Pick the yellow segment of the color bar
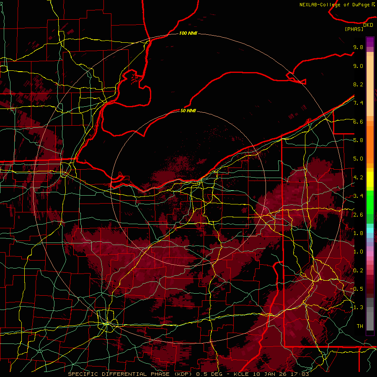 pyautogui.click(x=370, y=179)
